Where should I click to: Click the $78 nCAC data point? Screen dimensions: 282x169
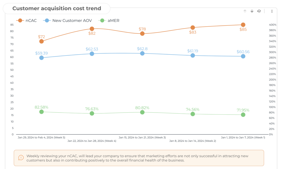click(x=142, y=34)
